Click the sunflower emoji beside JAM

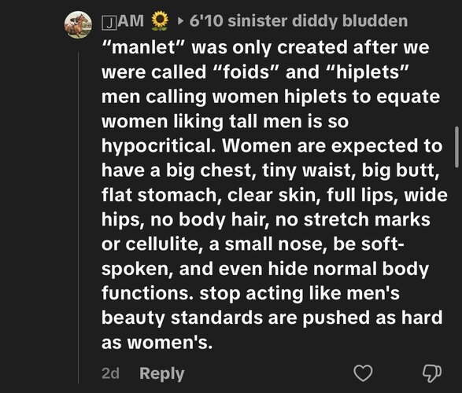point(160,21)
